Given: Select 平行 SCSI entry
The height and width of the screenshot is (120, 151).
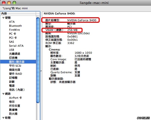Looking at the screenshot, I should click(15, 66).
